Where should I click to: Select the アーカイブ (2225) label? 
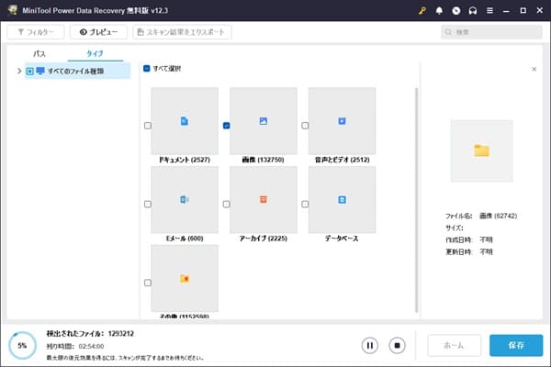(x=264, y=239)
